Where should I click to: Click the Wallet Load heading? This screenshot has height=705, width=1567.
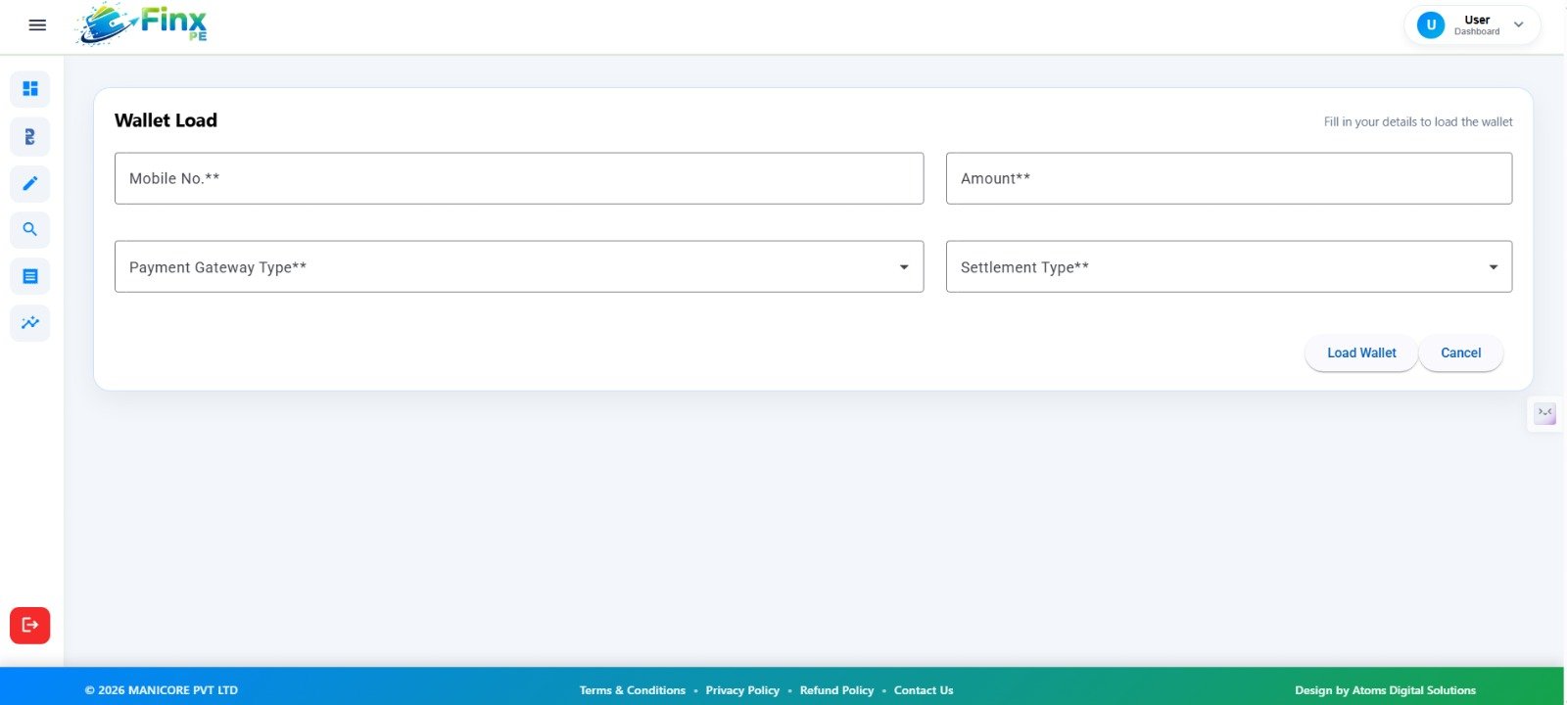point(166,120)
